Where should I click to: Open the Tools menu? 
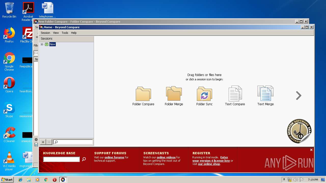tap(65, 33)
